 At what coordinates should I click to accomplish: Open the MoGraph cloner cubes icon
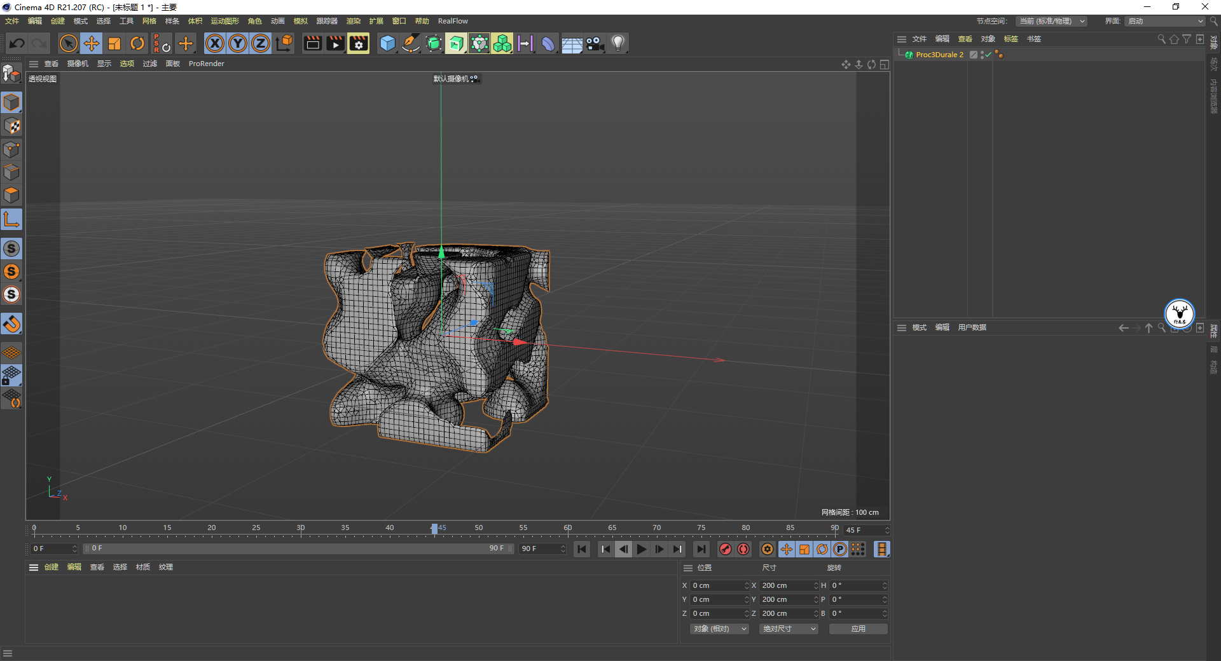pyautogui.click(x=502, y=43)
